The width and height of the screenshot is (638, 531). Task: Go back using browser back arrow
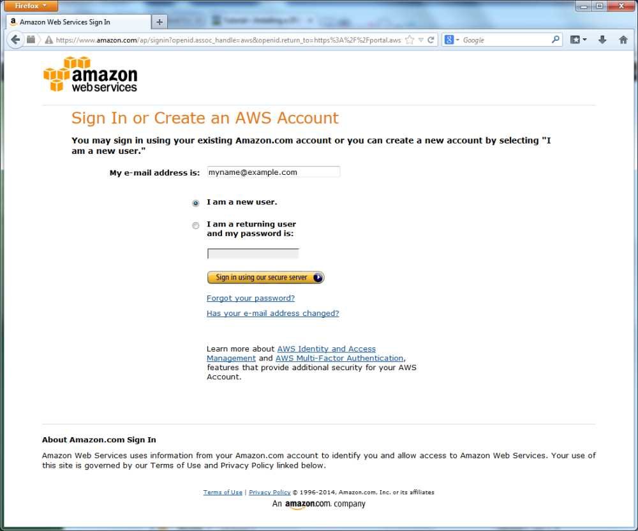(15, 40)
